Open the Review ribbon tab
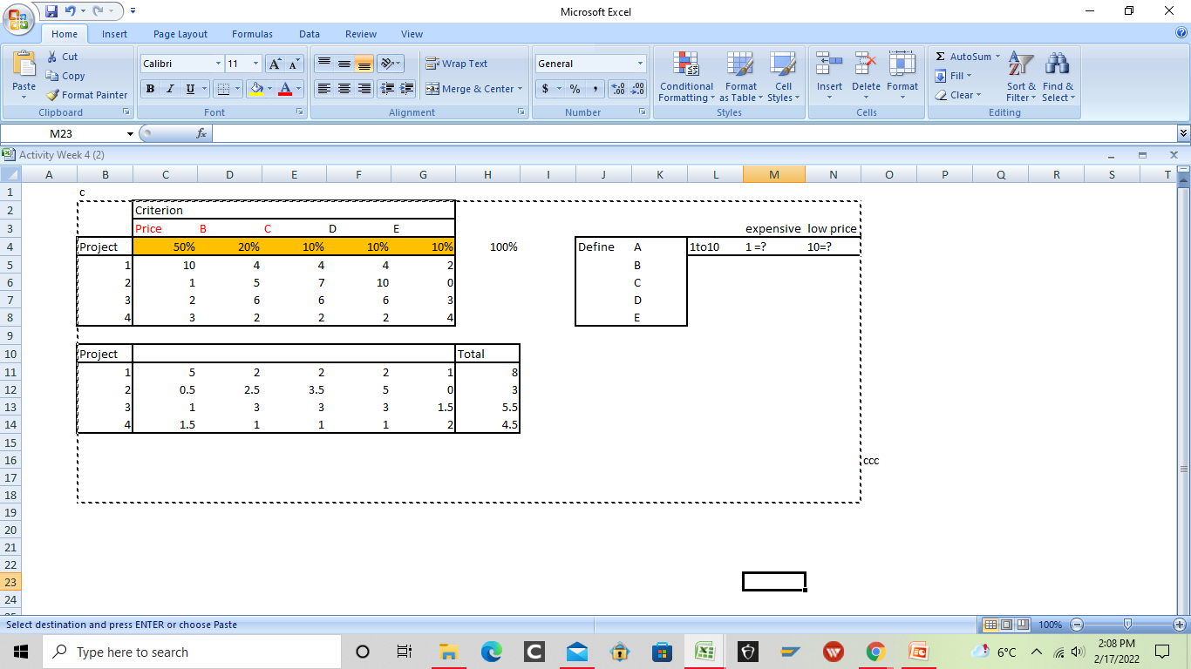The image size is (1191, 669). [360, 34]
